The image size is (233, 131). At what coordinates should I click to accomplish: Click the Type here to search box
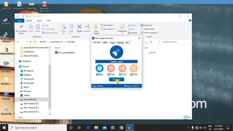click(37, 128)
